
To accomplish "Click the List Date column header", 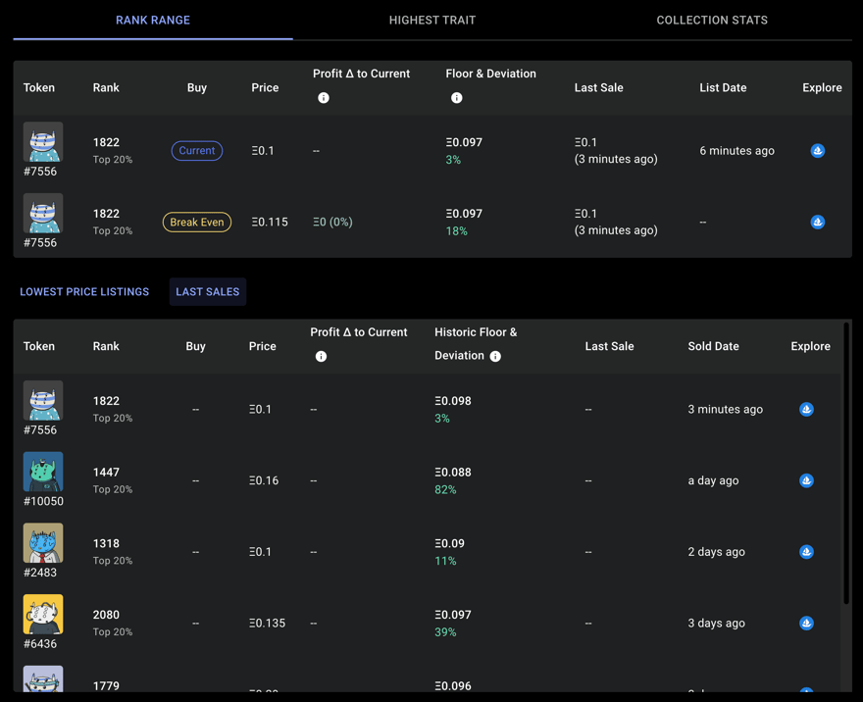I will point(723,88).
